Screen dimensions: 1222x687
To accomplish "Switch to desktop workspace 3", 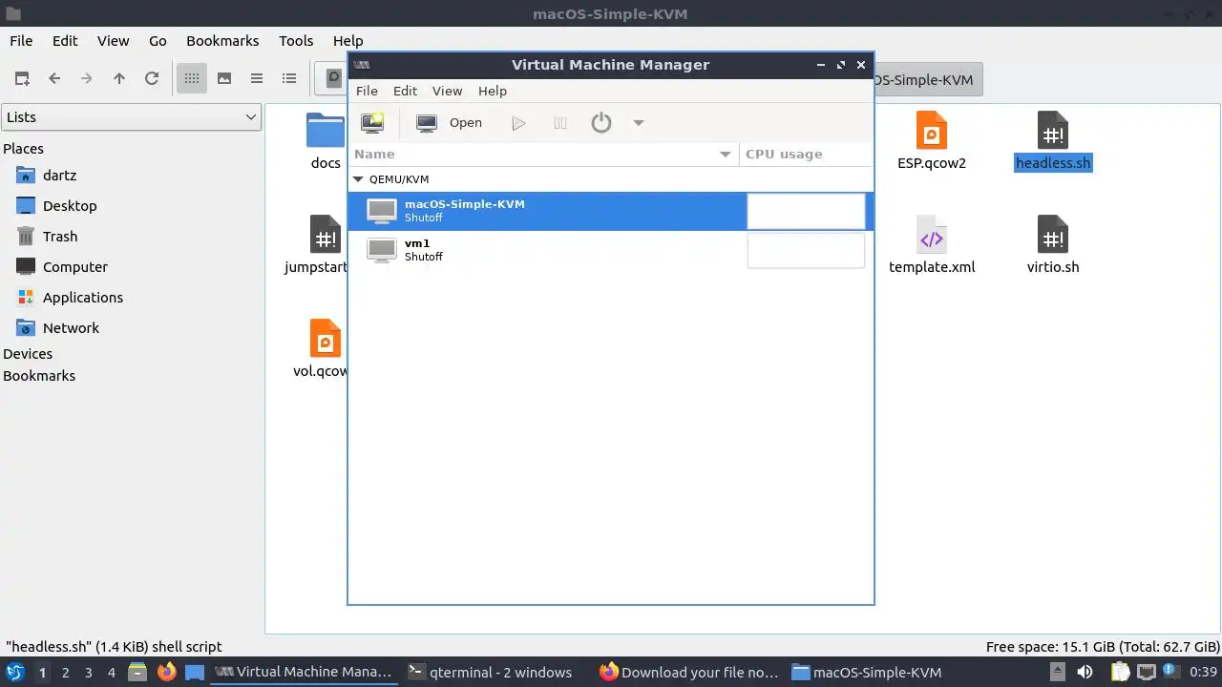I will pyautogui.click(x=88, y=672).
